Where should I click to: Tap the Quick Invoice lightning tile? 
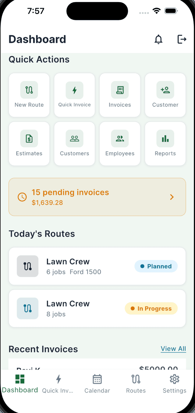[75, 95]
